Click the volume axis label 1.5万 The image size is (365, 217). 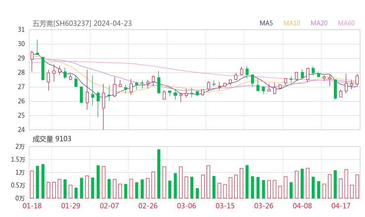click(18, 160)
